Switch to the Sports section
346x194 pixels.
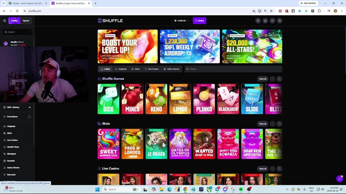[x=26, y=20]
